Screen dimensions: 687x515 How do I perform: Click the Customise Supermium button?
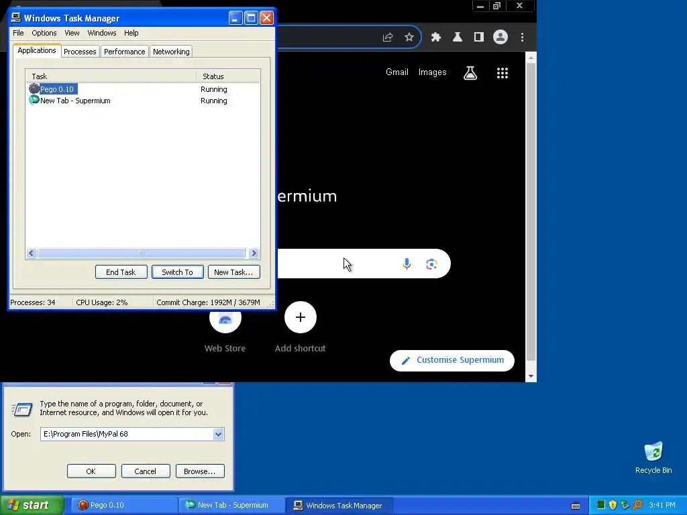[452, 360]
